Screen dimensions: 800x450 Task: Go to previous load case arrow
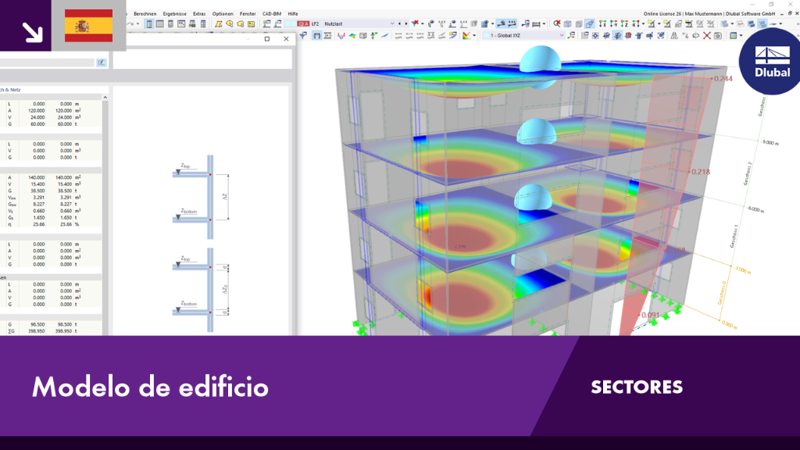(399, 23)
